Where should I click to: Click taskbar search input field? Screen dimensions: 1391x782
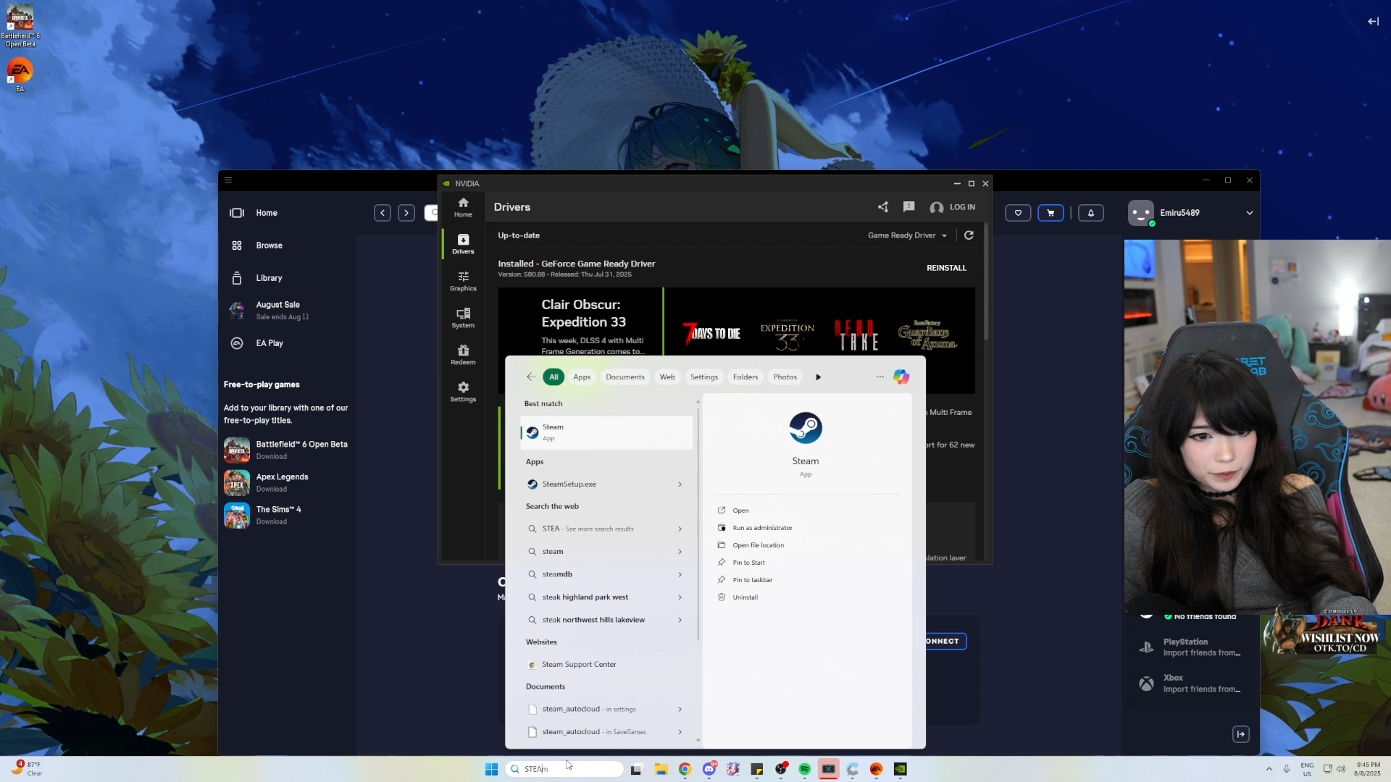click(564, 769)
